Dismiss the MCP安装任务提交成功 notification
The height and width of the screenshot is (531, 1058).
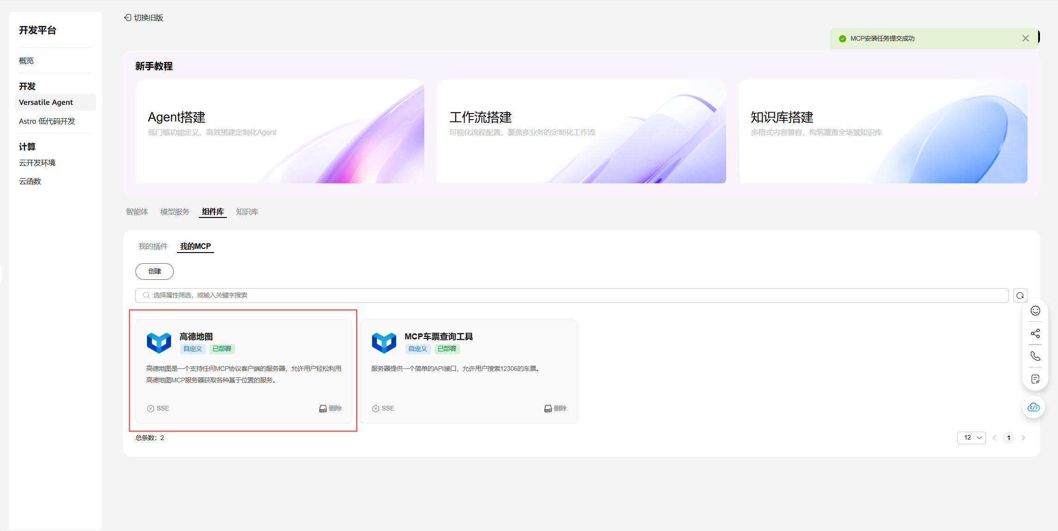1025,38
